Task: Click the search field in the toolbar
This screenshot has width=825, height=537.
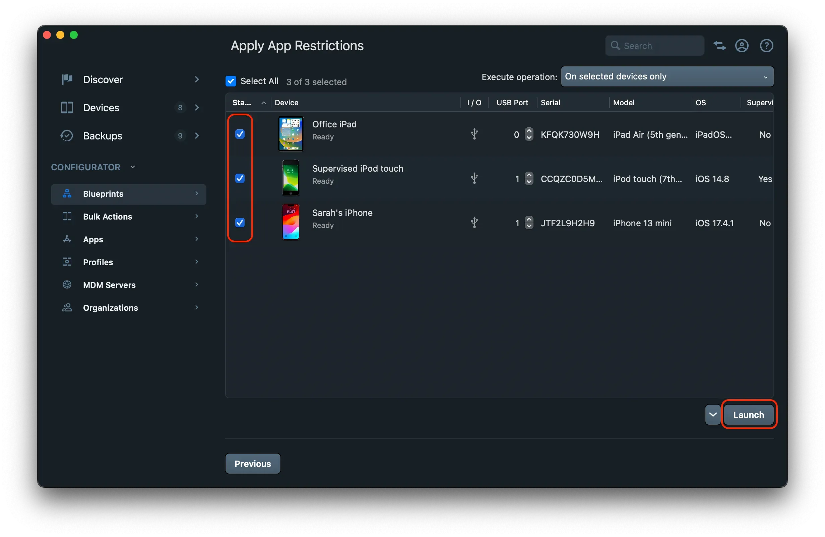Action: (654, 45)
